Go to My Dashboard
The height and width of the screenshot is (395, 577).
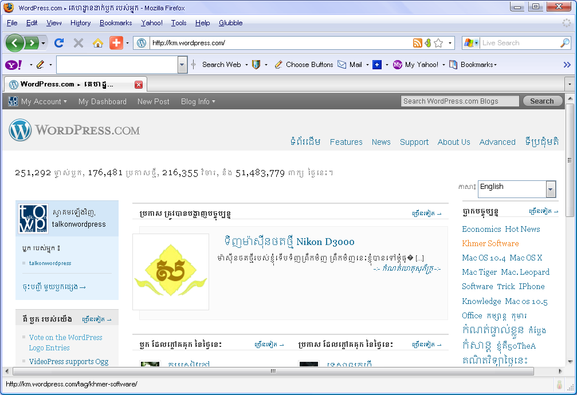click(x=103, y=101)
